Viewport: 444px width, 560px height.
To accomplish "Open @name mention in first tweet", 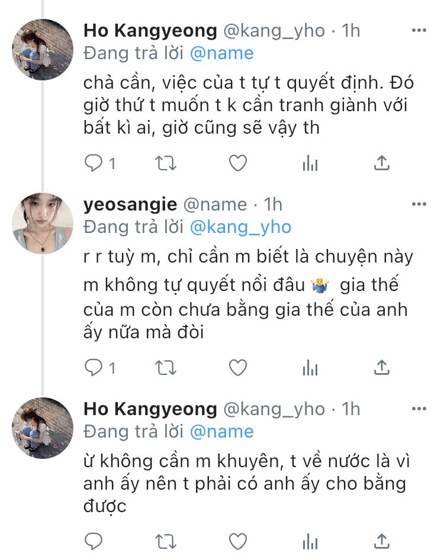I will click(221, 53).
